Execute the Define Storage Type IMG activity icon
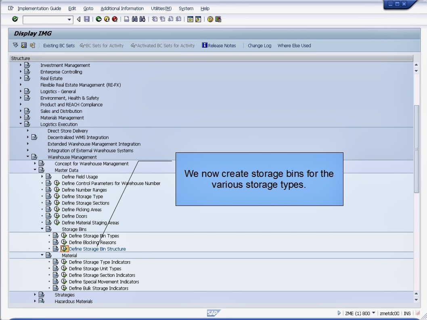Image resolution: width=427 pixels, height=320 pixels. click(57, 196)
